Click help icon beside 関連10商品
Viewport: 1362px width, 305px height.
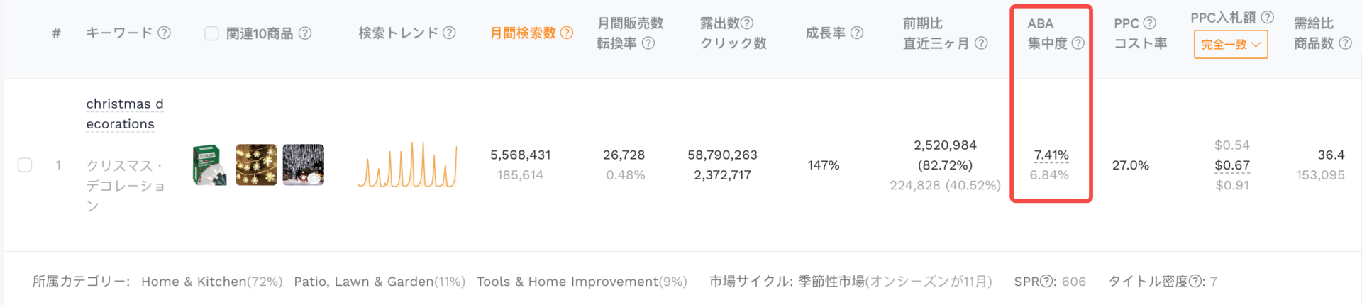[305, 33]
